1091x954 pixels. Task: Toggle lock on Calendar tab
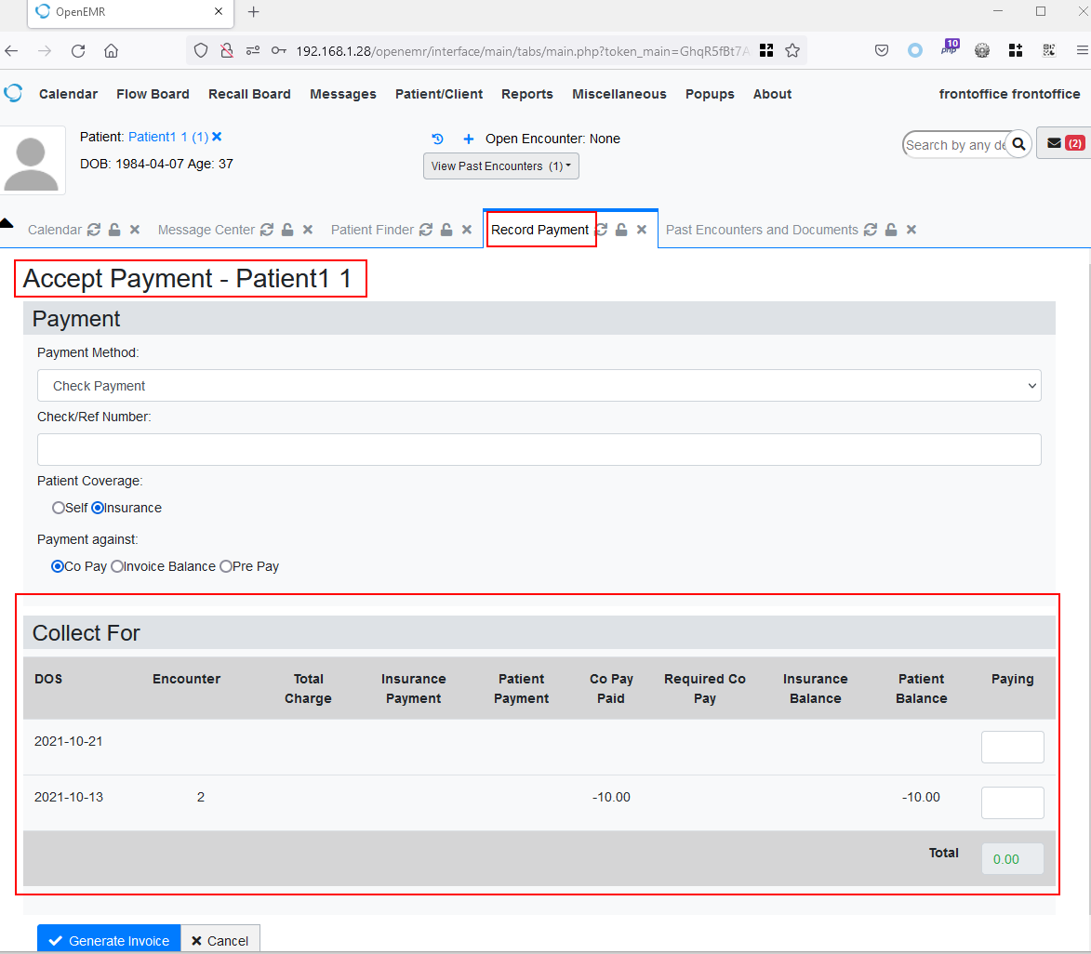pyautogui.click(x=114, y=230)
